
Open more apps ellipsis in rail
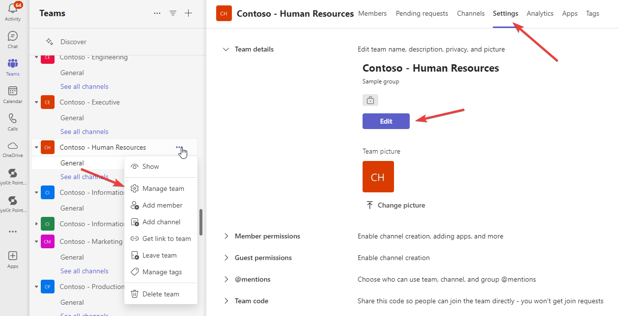pos(13,232)
